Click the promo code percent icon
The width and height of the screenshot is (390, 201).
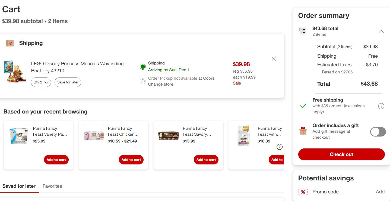click(x=303, y=192)
